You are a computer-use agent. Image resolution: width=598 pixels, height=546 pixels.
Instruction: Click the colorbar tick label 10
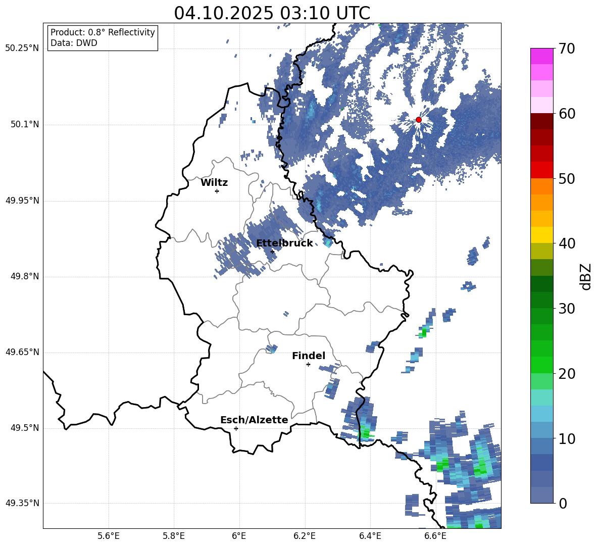pyautogui.click(x=567, y=438)
